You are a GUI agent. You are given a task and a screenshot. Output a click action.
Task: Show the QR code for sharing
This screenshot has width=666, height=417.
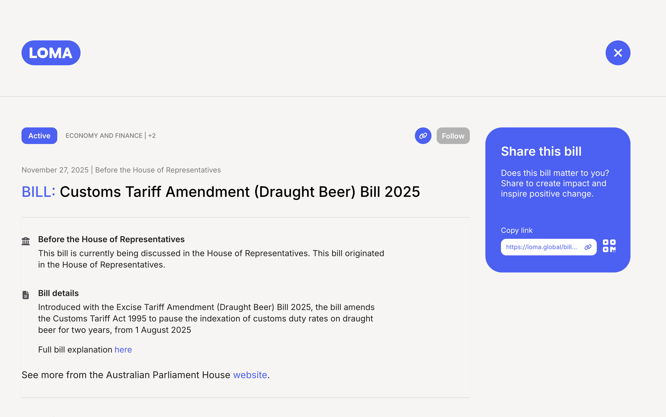pos(609,246)
